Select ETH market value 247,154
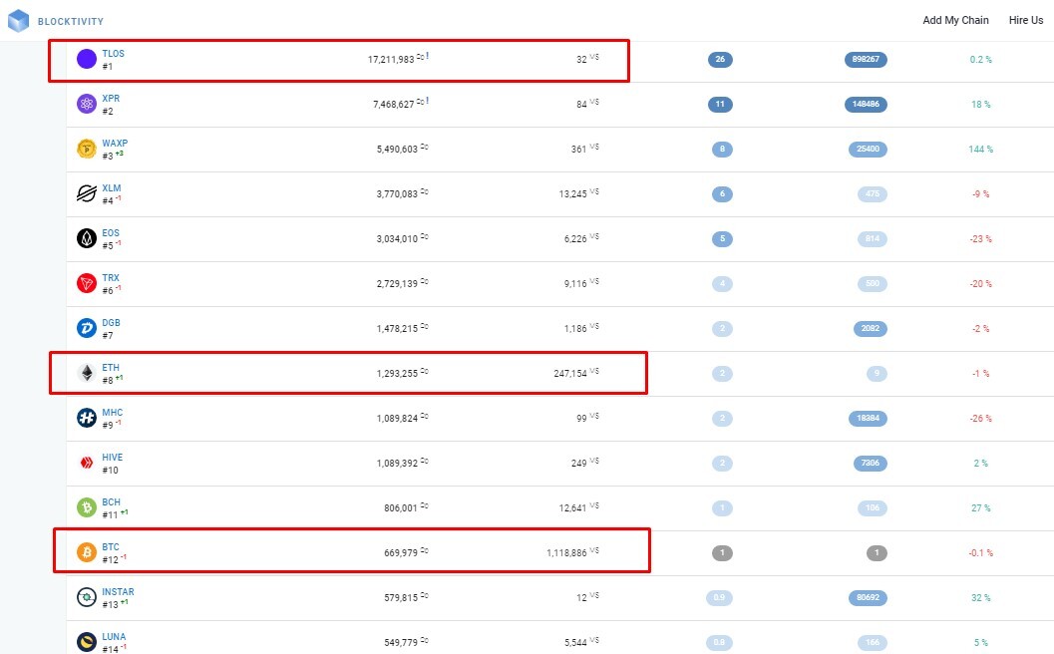 click(x=570, y=373)
